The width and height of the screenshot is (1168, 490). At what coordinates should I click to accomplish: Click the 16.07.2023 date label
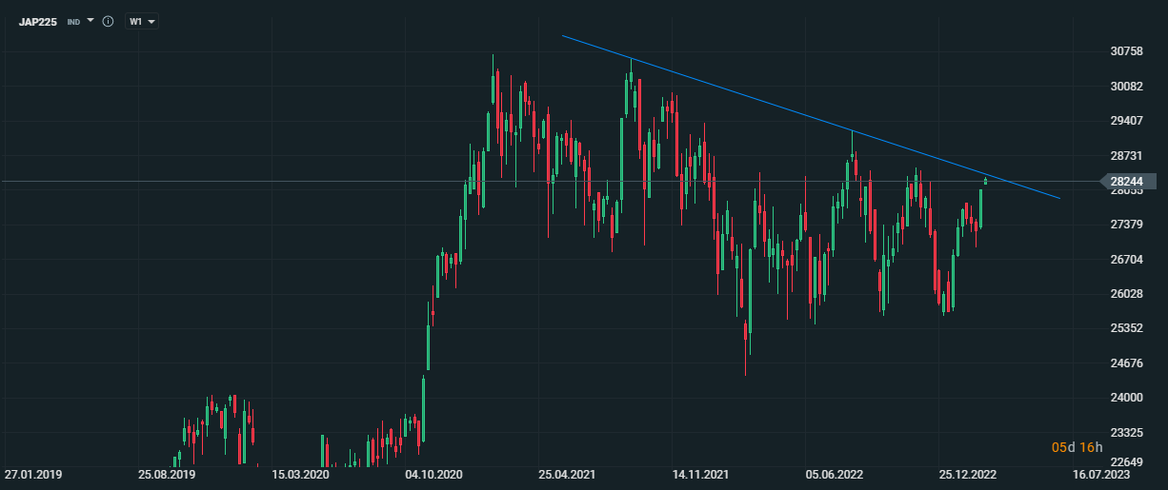(x=1100, y=473)
